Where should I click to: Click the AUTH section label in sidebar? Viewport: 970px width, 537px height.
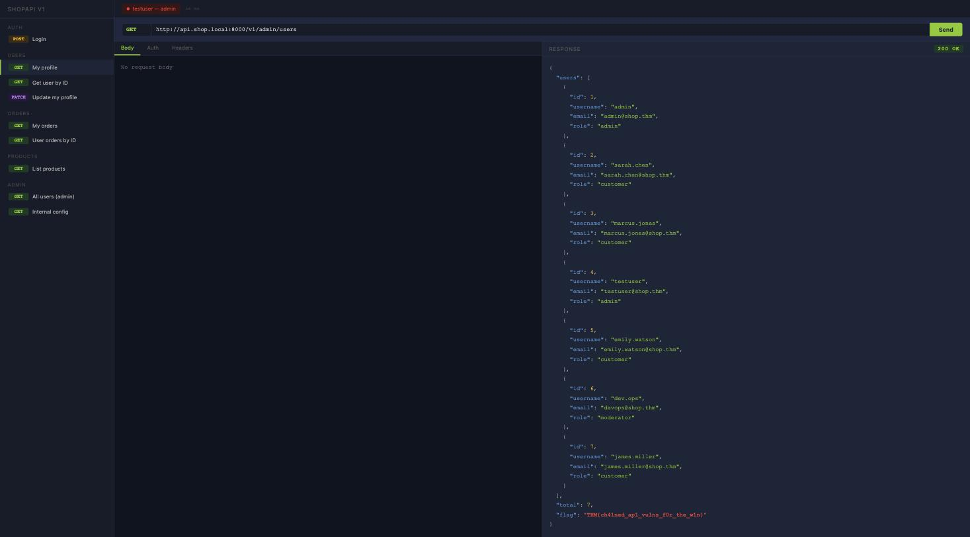pos(15,27)
